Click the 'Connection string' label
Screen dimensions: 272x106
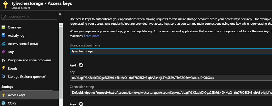(x=82, y=87)
